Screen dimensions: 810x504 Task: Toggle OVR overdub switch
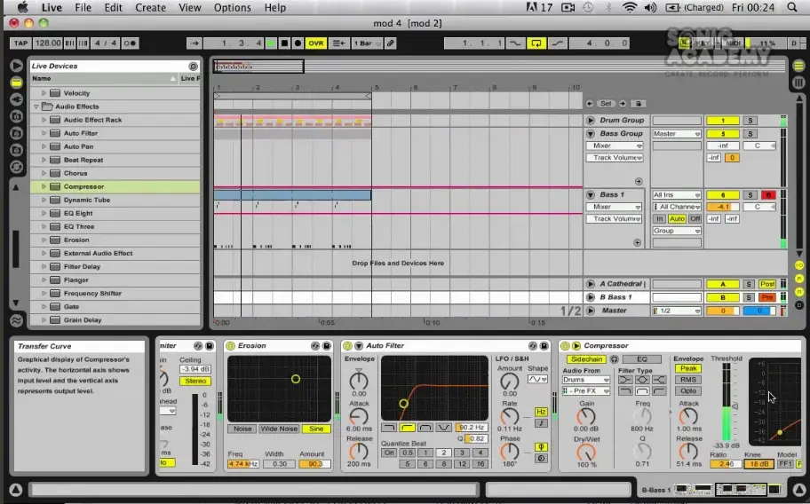coord(315,43)
